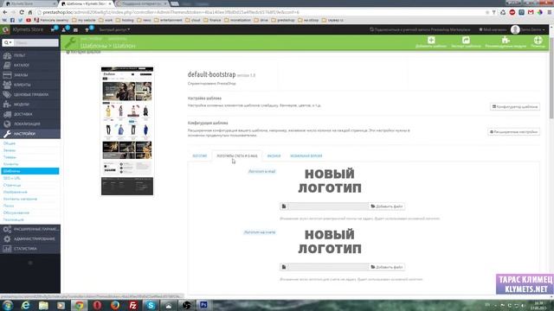Click the invoice logo file path field
Image resolution: width=554 pixels, height=311 pixels.
328,267
